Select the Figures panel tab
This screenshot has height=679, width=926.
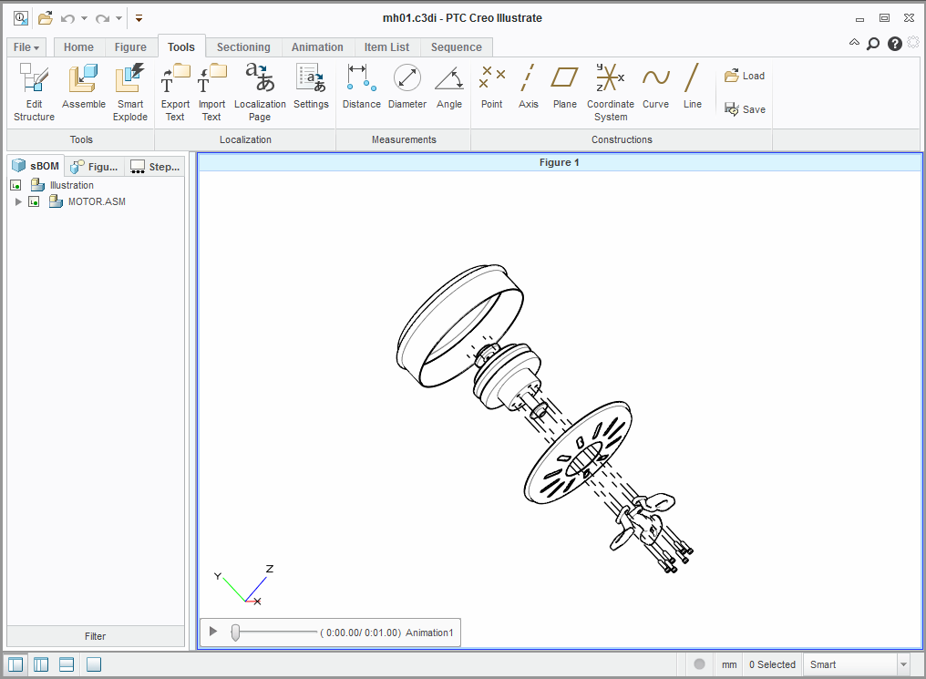click(95, 167)
